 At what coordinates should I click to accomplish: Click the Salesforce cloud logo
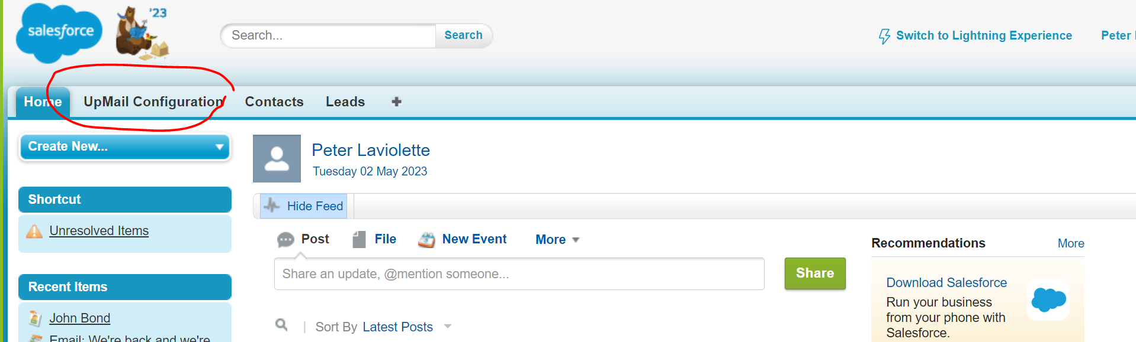click(59, 33)
